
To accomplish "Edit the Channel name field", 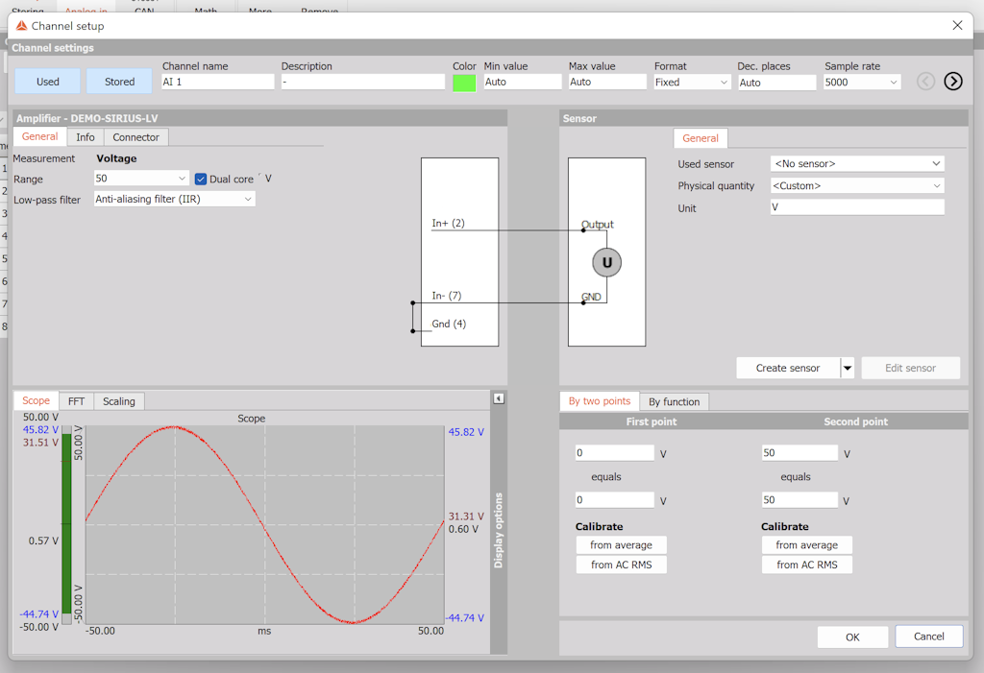I will click(x=218, y=82).
